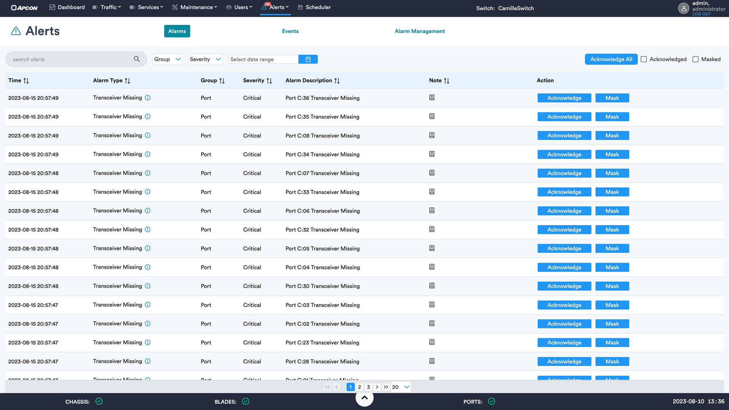Screen dimensions: 729x410
Task: Mask the Port C:07 Transceiver Missing alarm
Action: point(612,173)
